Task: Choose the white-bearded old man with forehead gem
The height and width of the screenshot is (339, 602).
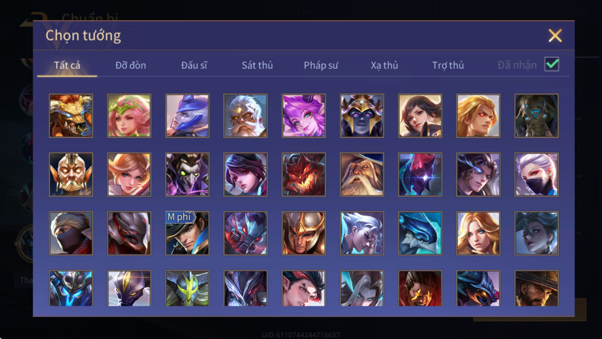Action: 245,116
